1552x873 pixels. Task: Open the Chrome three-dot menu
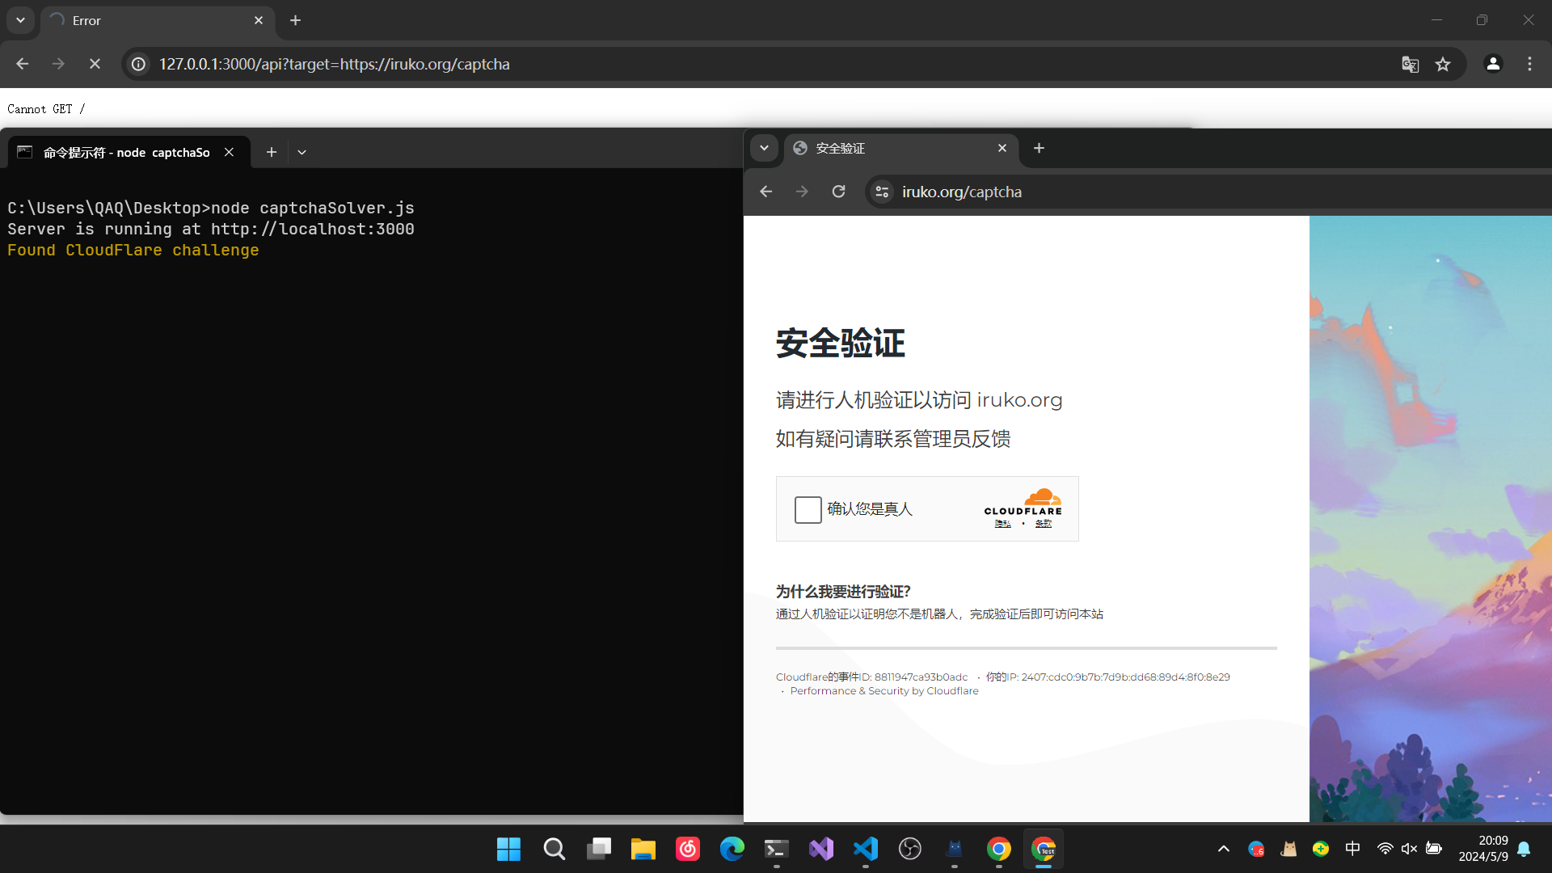(1529, 64)
